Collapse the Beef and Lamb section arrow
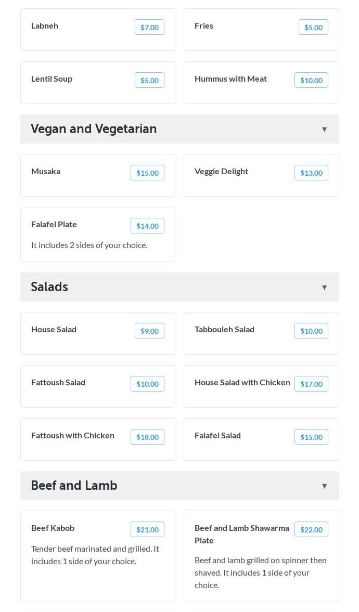Viewport: 359px width, 612px height. tap(324, 486)
